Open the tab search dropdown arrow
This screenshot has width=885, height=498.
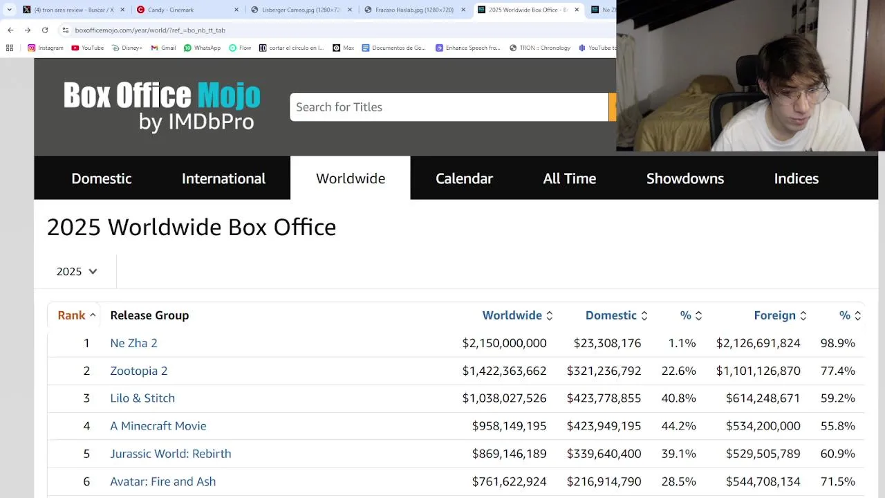10,10
